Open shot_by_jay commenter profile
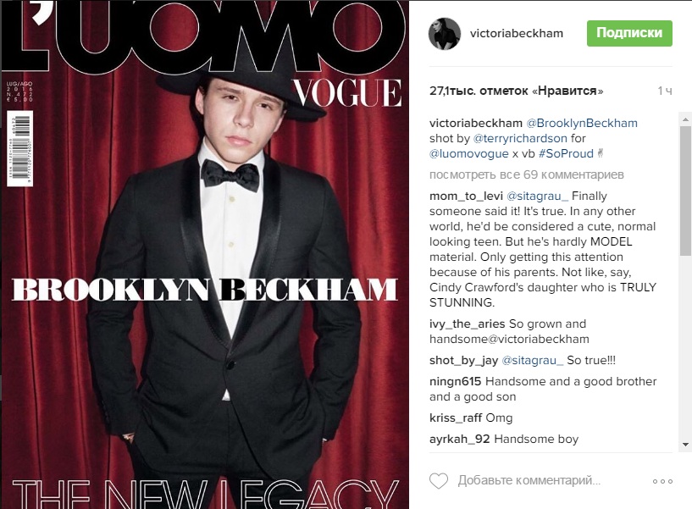The image size is (692, 509). point(463,361)
